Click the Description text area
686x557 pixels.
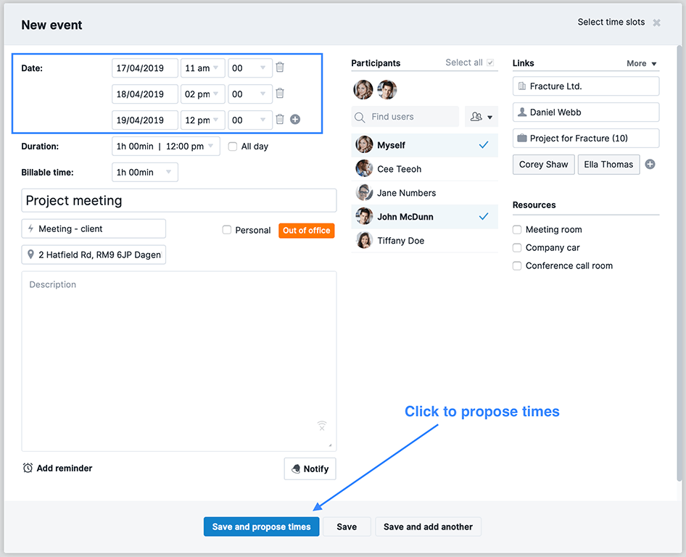point(179,361)
